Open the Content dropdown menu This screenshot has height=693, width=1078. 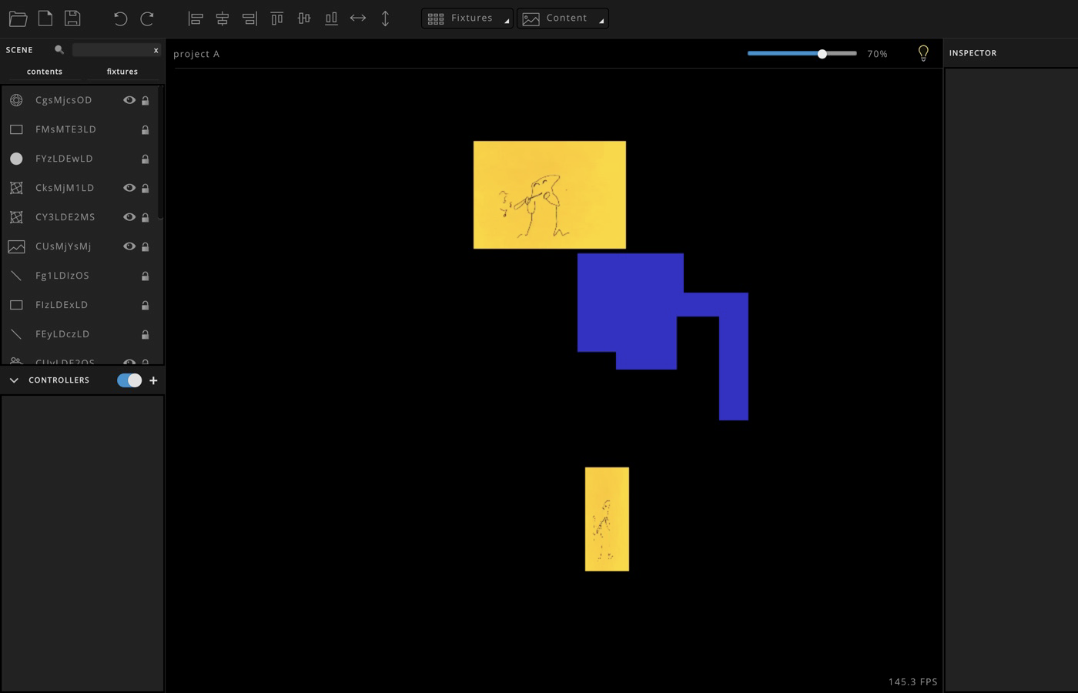(x=562, y=18)
